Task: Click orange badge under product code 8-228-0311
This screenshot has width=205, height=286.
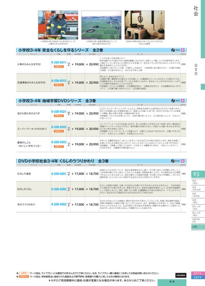Action: tap(59, 67)
